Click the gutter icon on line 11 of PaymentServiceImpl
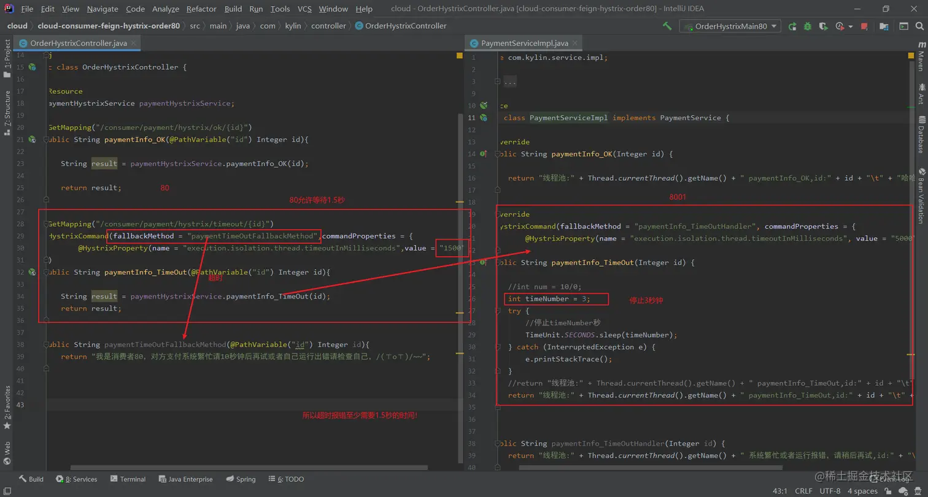 (484, 118)
